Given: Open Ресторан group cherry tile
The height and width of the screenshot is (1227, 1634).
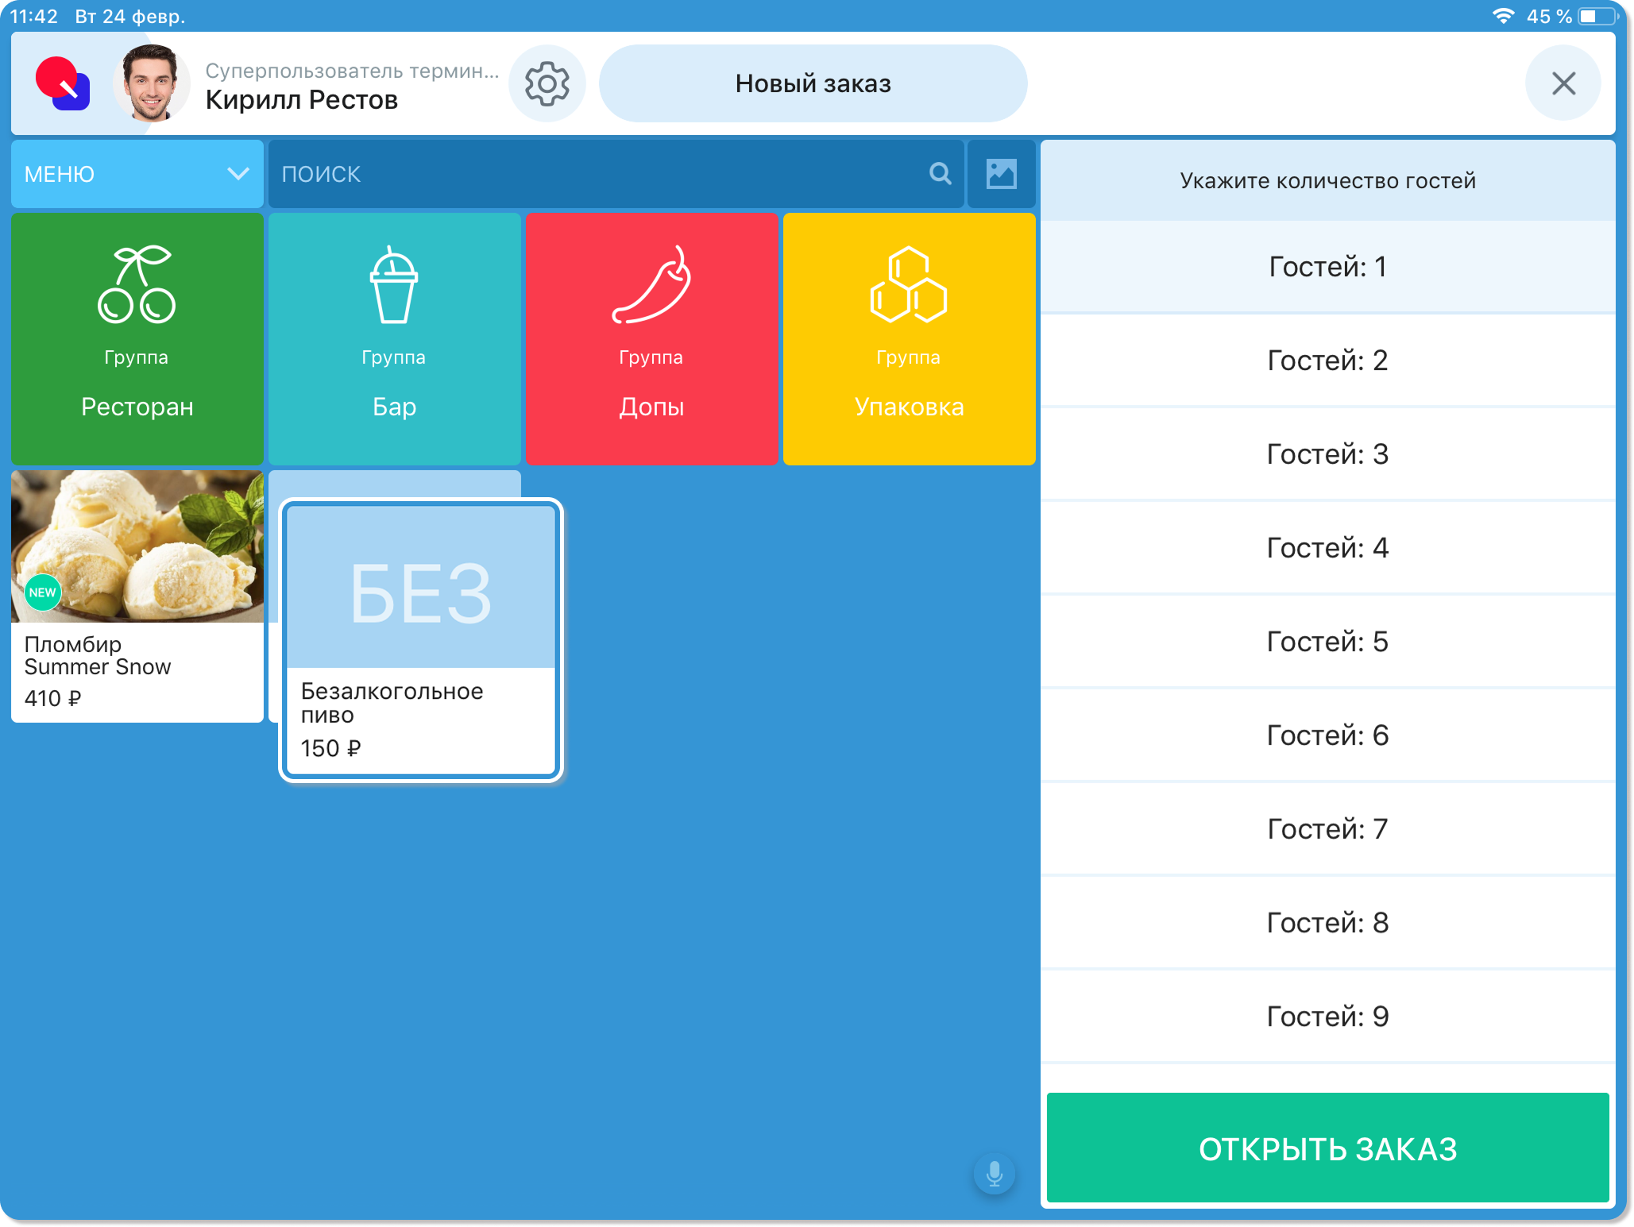Looking at the screenshot, I should tap(137, 338).
